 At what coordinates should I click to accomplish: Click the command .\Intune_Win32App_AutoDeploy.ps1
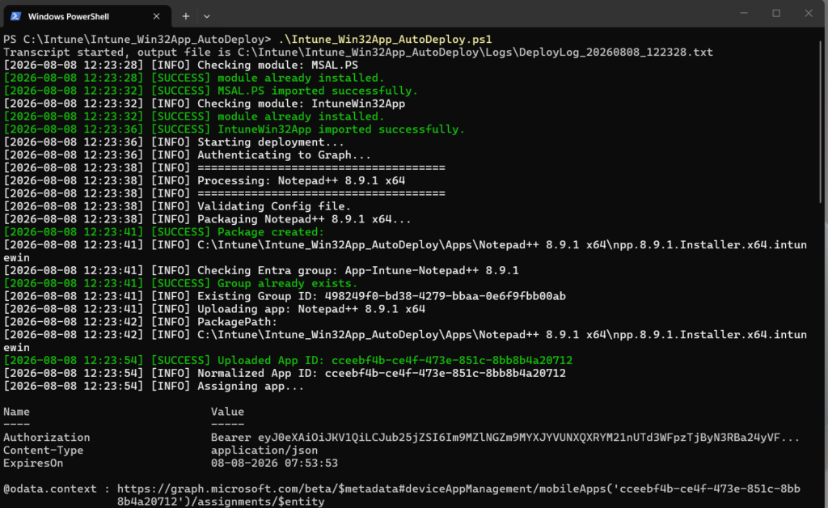click(385, 39)
